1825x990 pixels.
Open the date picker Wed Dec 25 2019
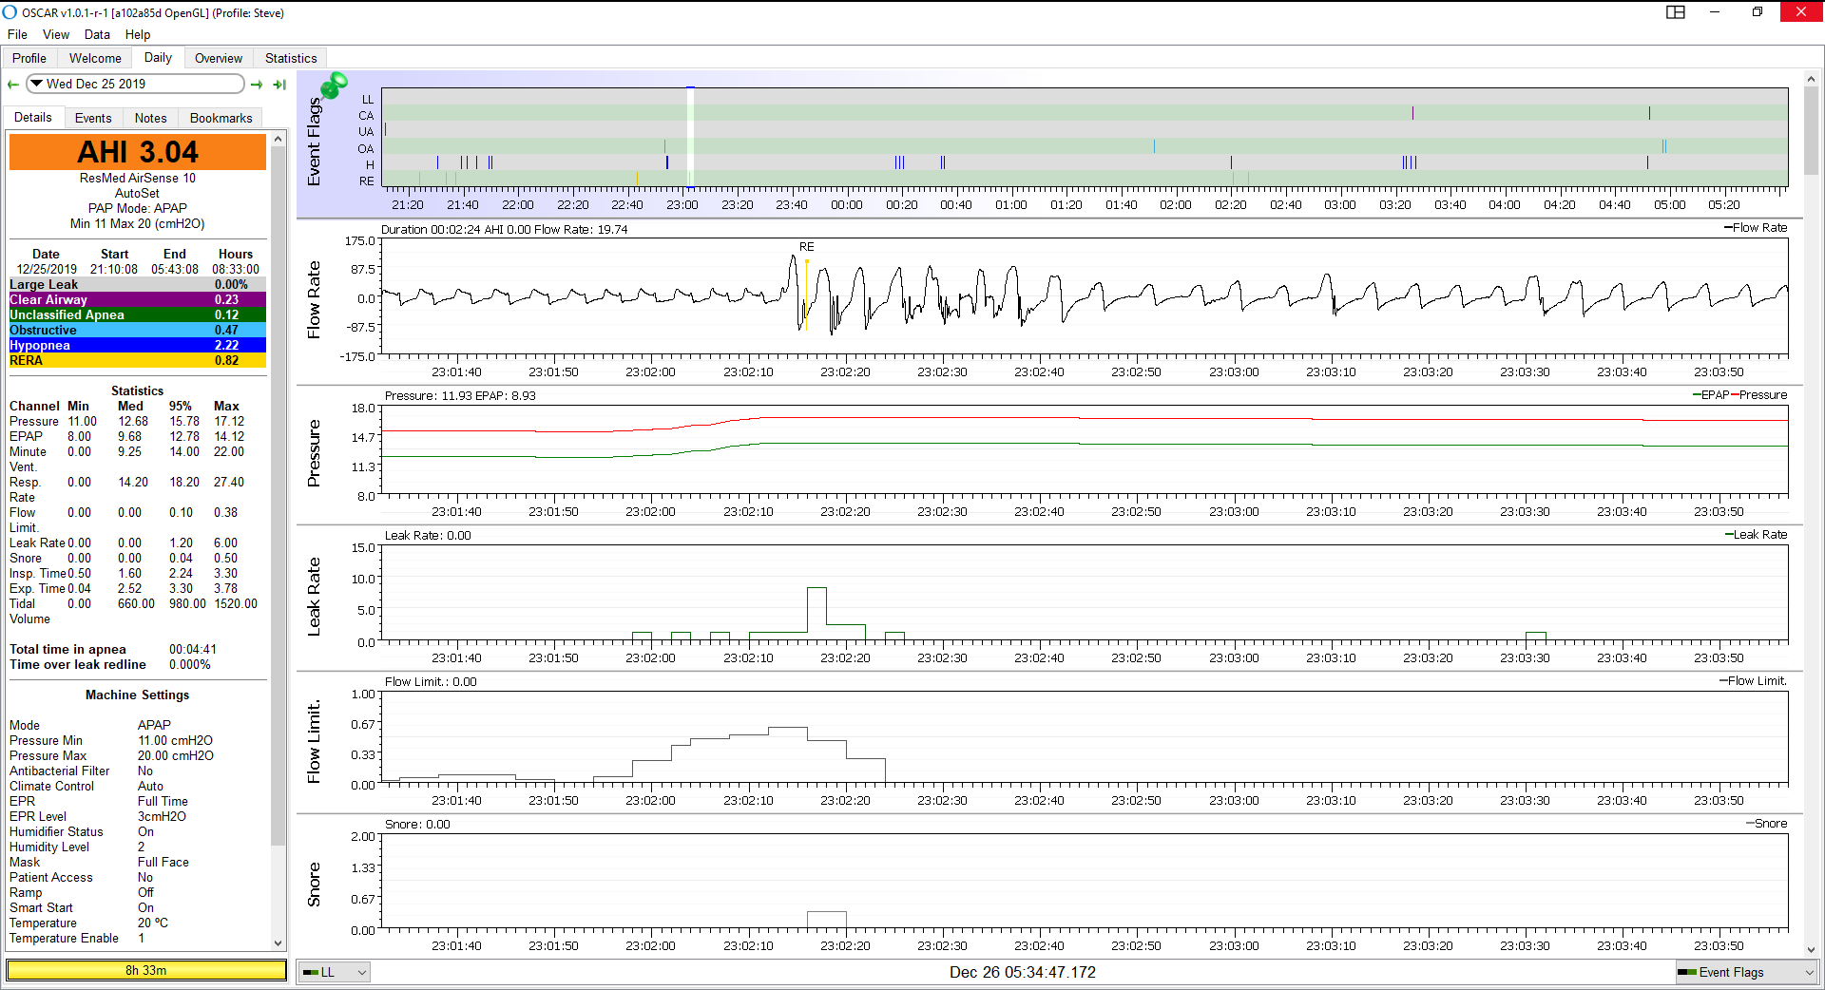click(x=134, y=84)
